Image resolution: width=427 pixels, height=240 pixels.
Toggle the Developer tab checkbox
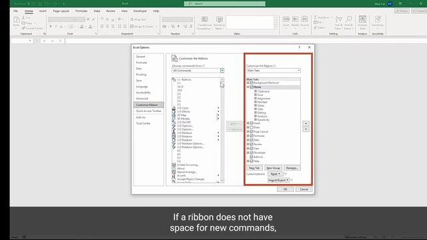point(252,153)
